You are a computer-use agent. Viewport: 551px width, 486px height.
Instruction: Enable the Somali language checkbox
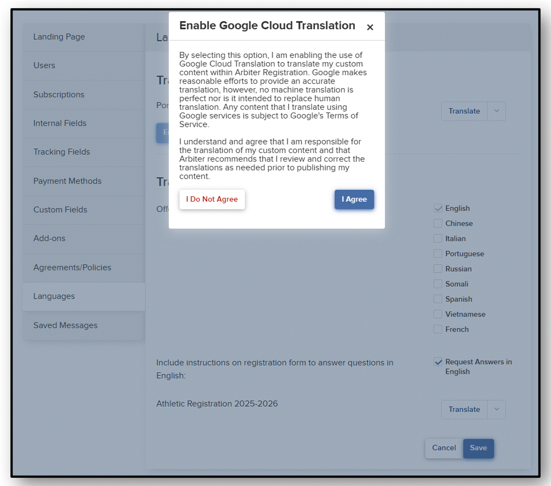click(438, 284)
